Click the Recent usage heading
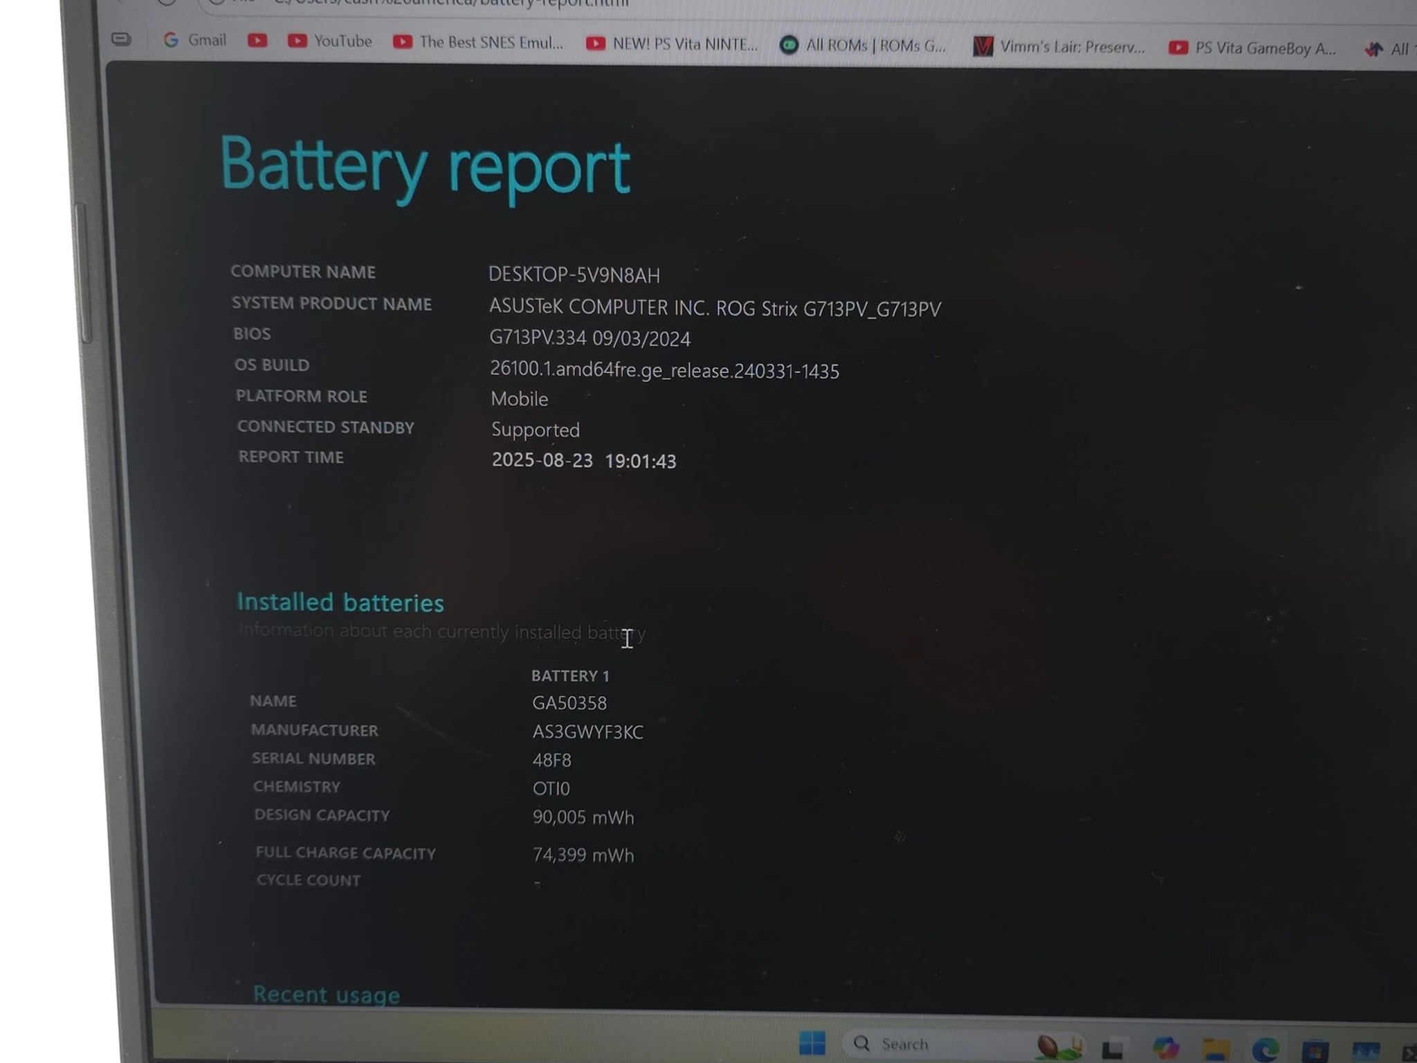1417x1063 pixels. (326, 994)
